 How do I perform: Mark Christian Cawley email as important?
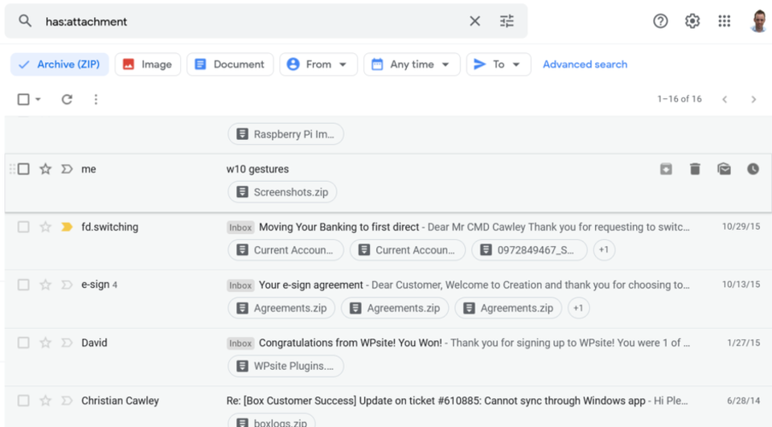pyautogui.click(x=67, y=400)
